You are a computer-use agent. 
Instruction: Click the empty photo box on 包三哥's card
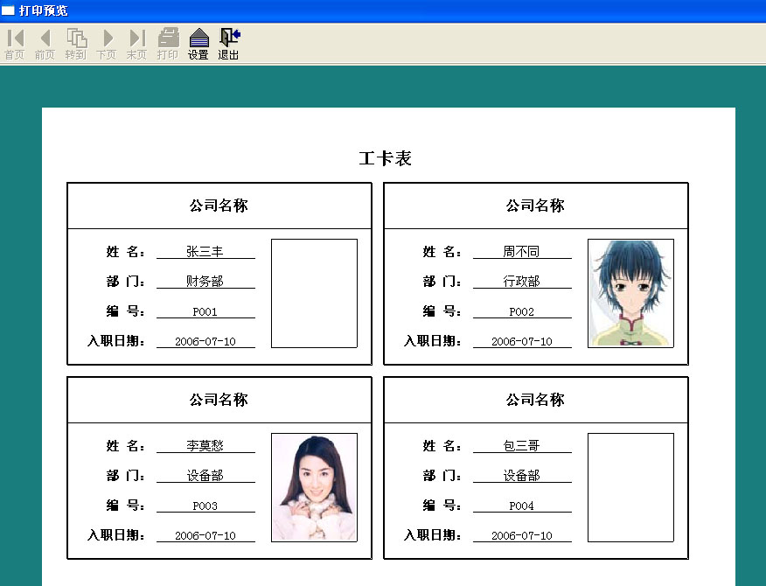pos(630,487)
